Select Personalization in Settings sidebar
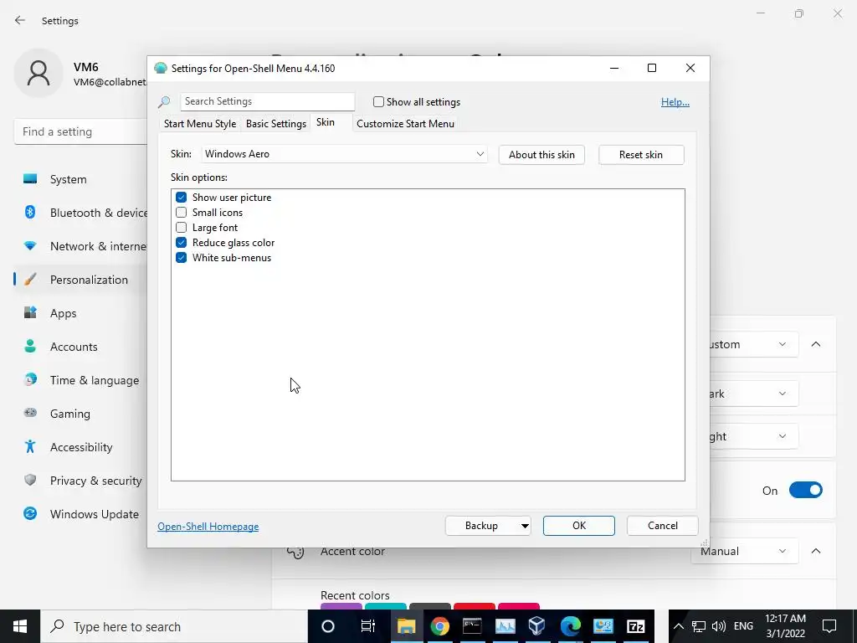The height and width of the screenshot is (643, 857). [x=80, y=280]
